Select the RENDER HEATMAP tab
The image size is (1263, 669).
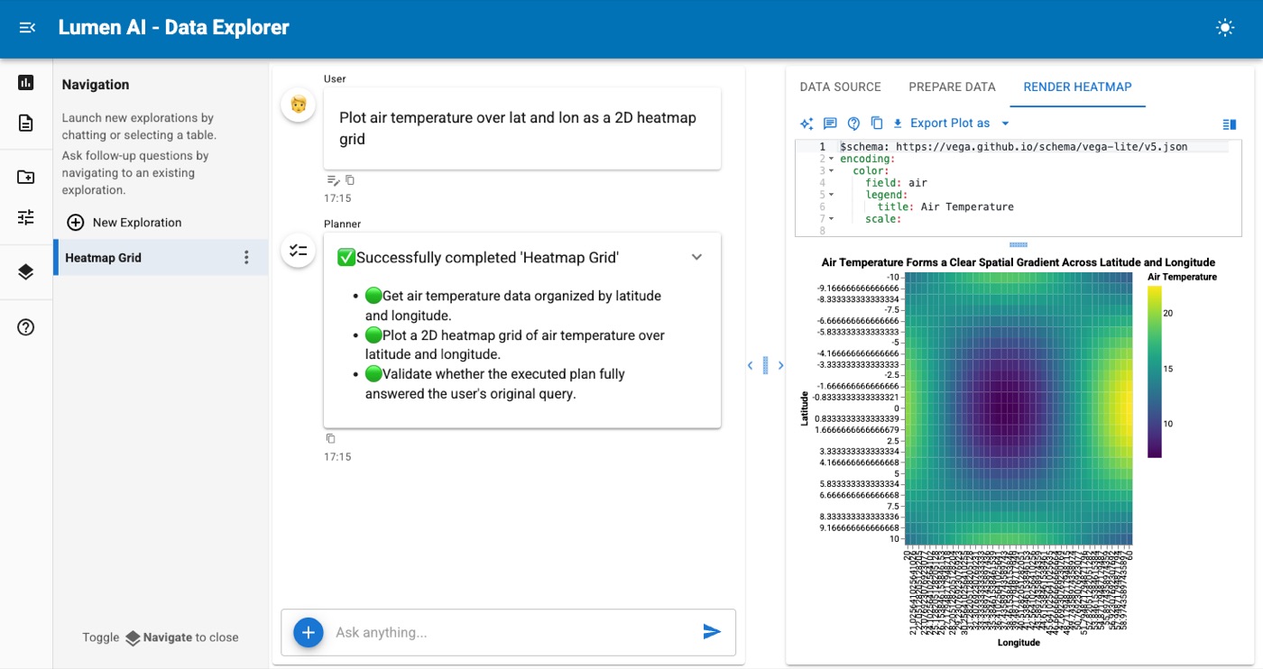click(1077, 87)
